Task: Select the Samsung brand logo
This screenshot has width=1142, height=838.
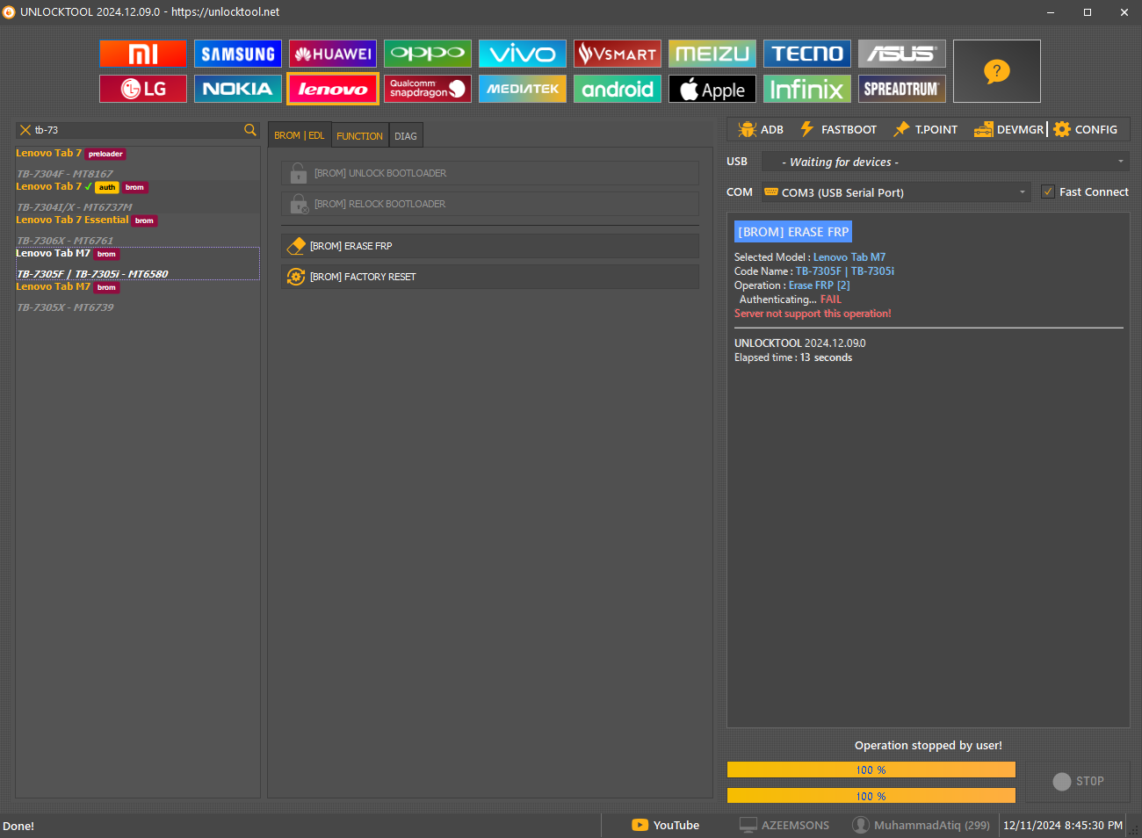Action: click(x=238, y=54)
